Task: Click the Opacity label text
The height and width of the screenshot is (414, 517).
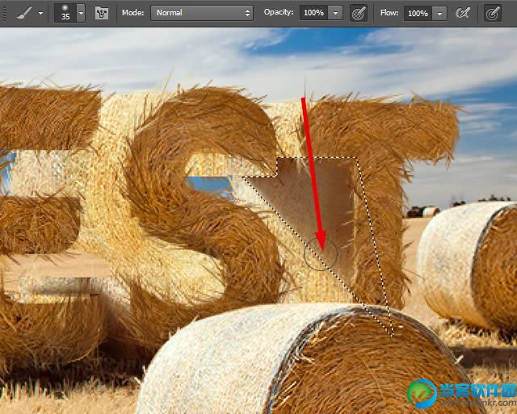Action: tap(278, 12)
